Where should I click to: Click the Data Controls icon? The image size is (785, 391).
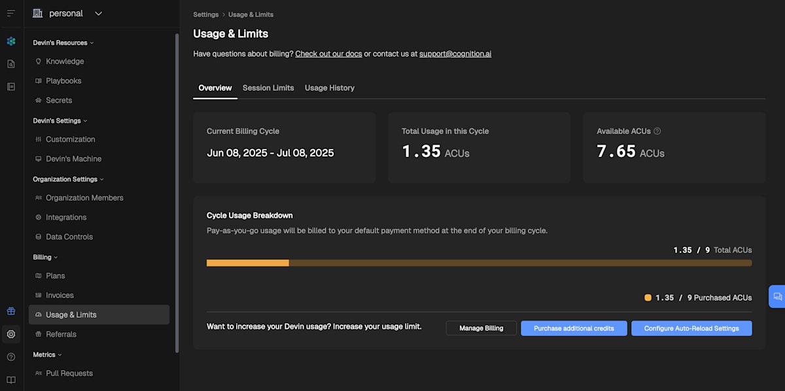click(39, 237)
